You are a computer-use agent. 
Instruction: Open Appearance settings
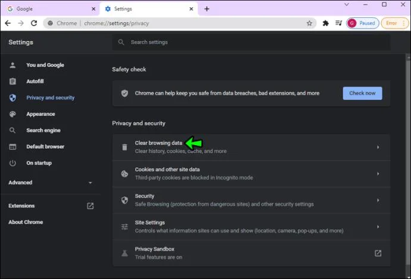41,114
